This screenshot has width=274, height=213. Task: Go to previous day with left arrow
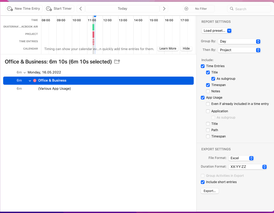[81, 9]
